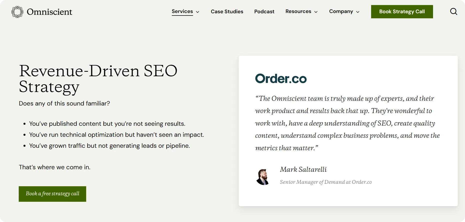Viewport: 465px width, 222px height.
Task: Click the Services chevron arrow
Action: (x=197, y=12)
